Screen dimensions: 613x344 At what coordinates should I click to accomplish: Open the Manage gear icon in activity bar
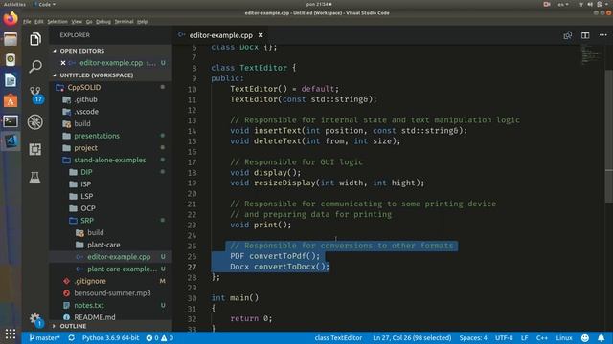coord(35,319)
